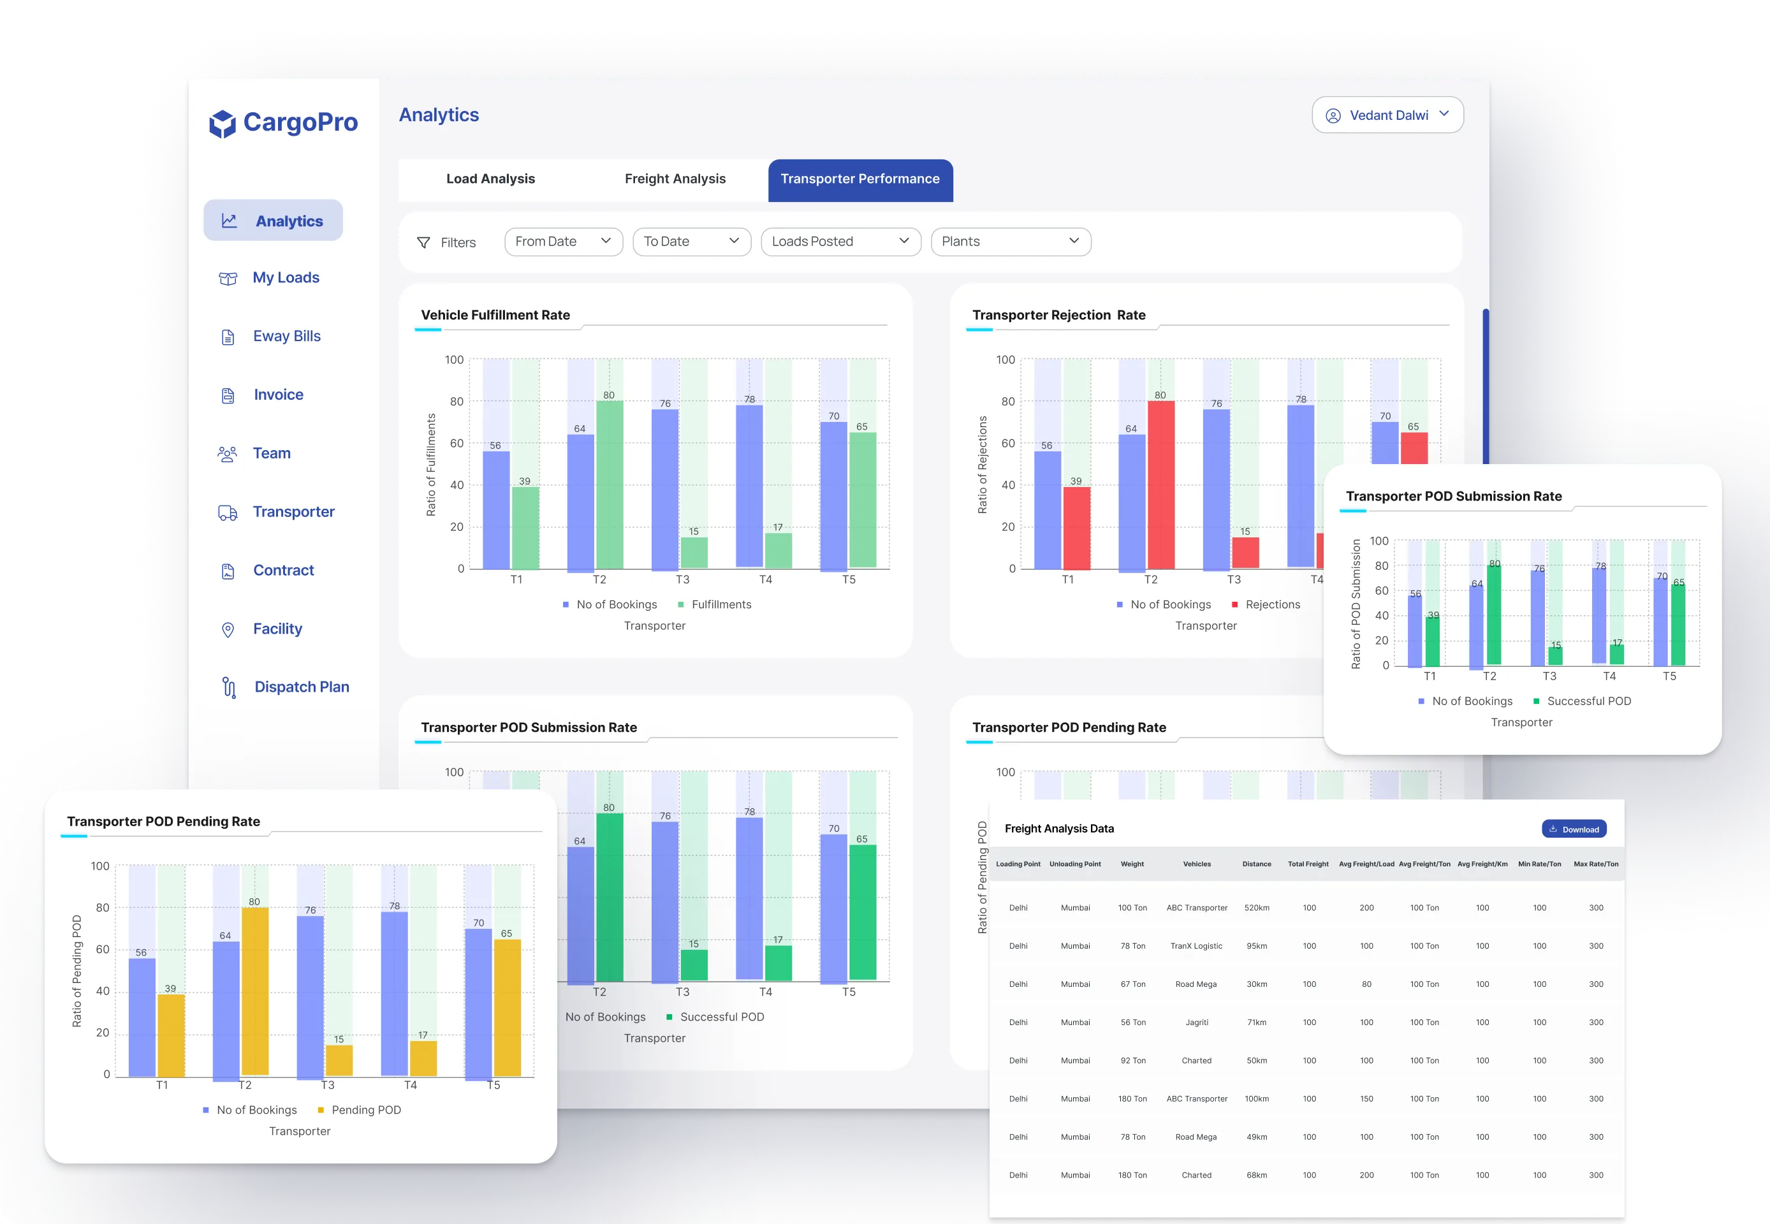The height and width of the screenshot is (1224, 1770).
Task: Click the Contract document icon
Action: 228,571
